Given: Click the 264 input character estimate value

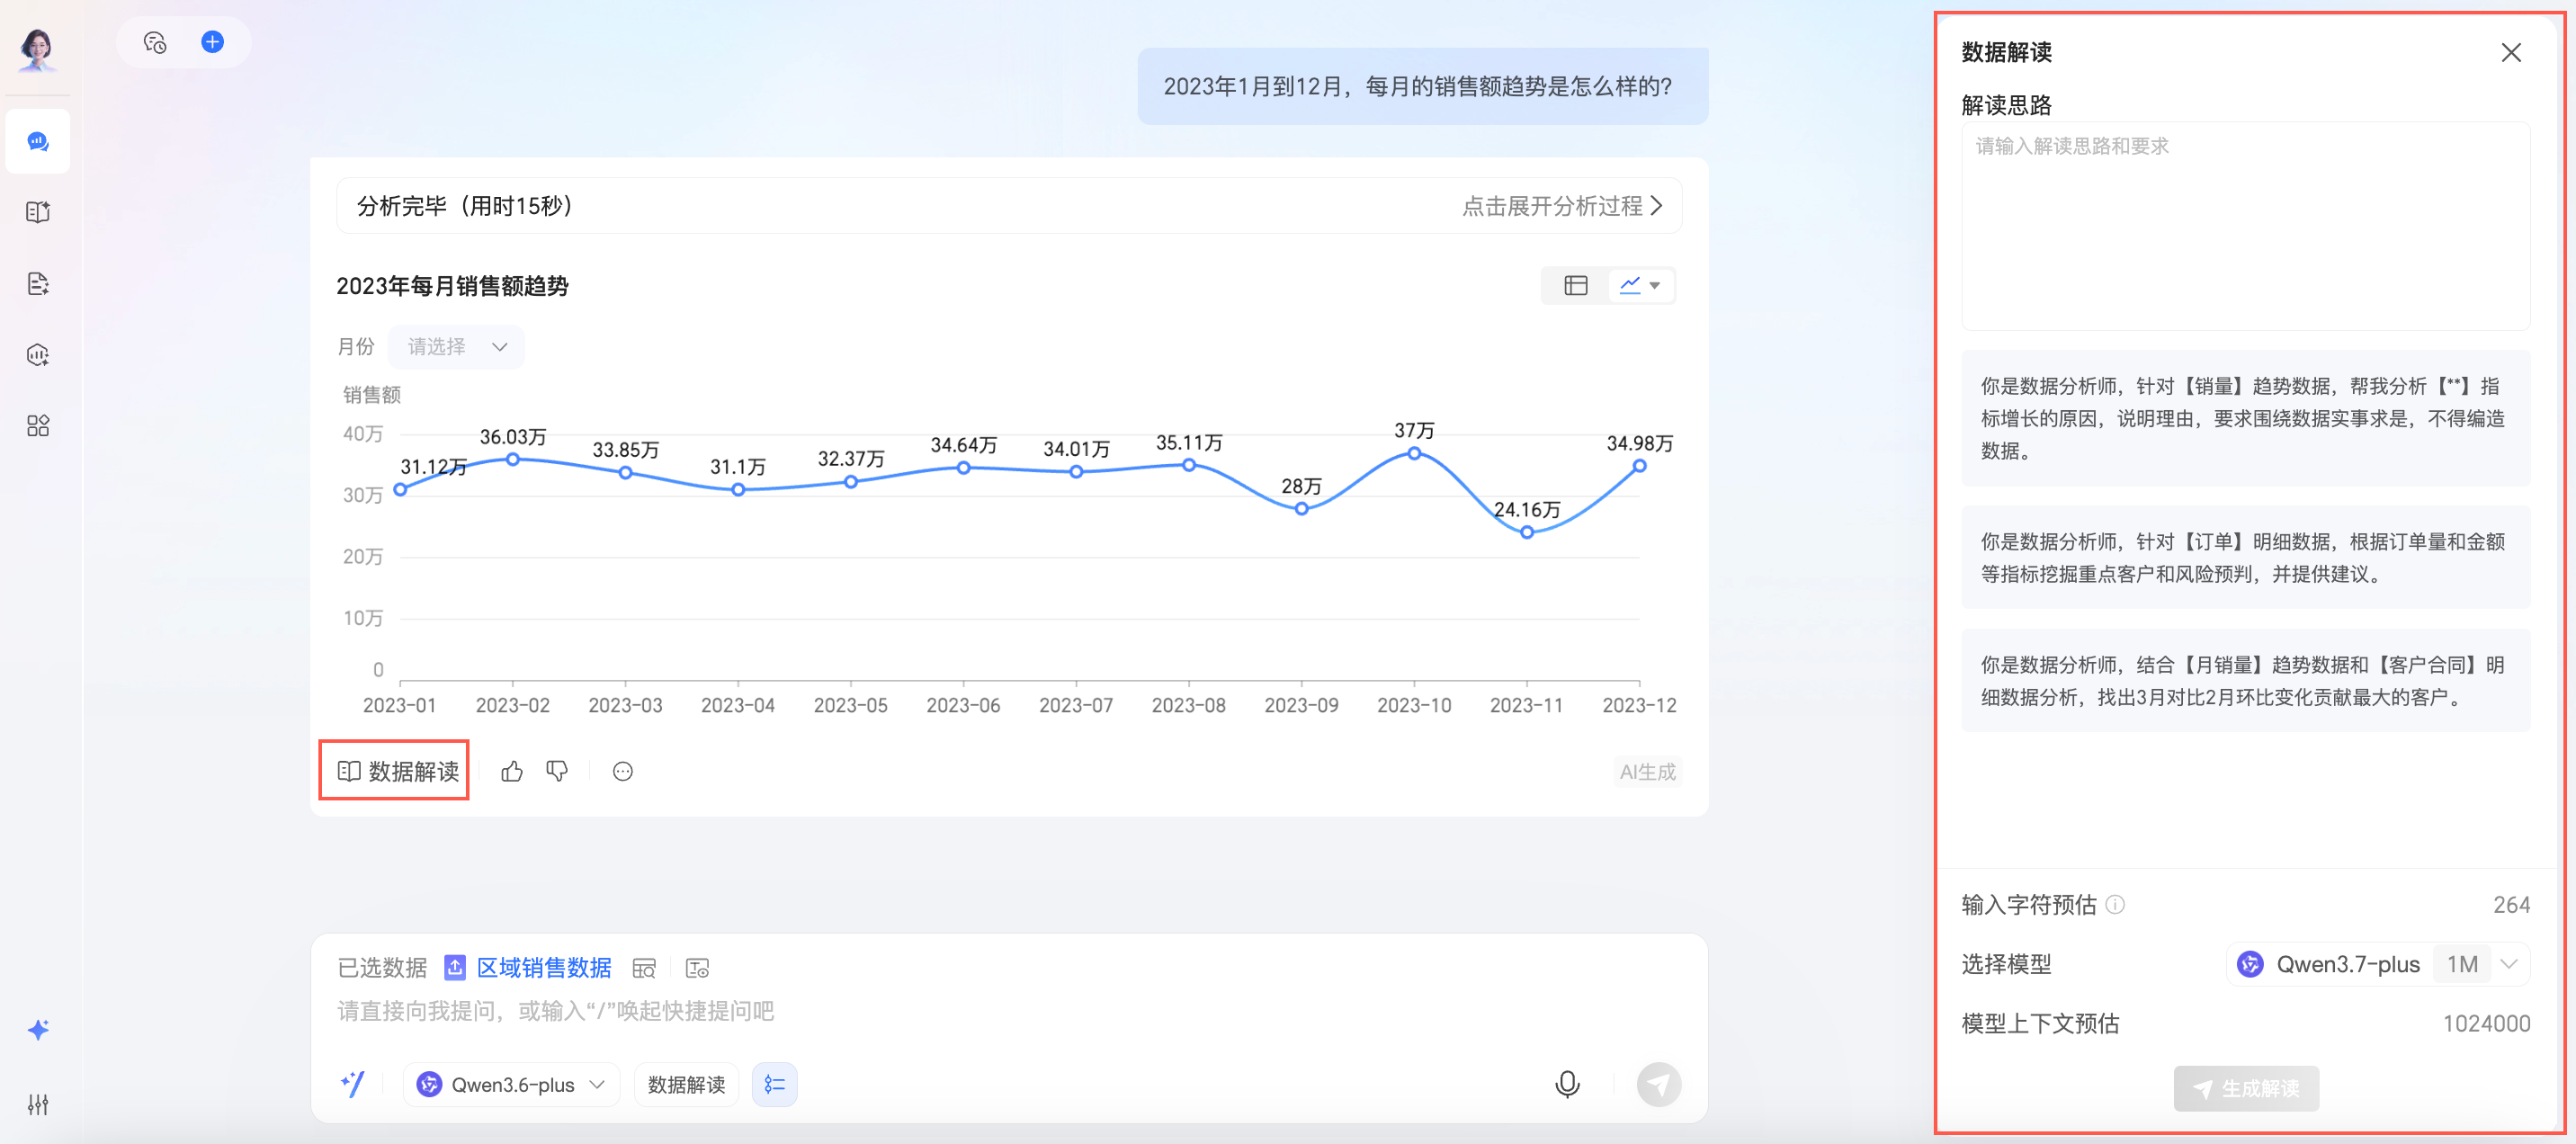Looking at the screenshot, I should point(2511,905).
